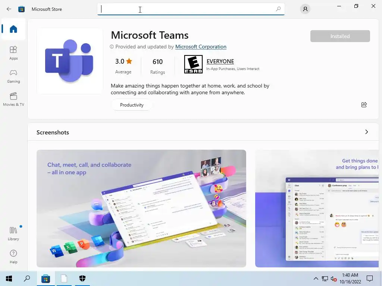Image resolution: width=382 pixels, height=286 pixels.
Task: Click the 3.0 average star rating
Action: click(x=123, y=66)
